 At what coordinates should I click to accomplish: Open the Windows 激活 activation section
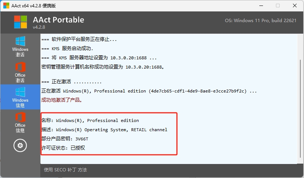20,46
